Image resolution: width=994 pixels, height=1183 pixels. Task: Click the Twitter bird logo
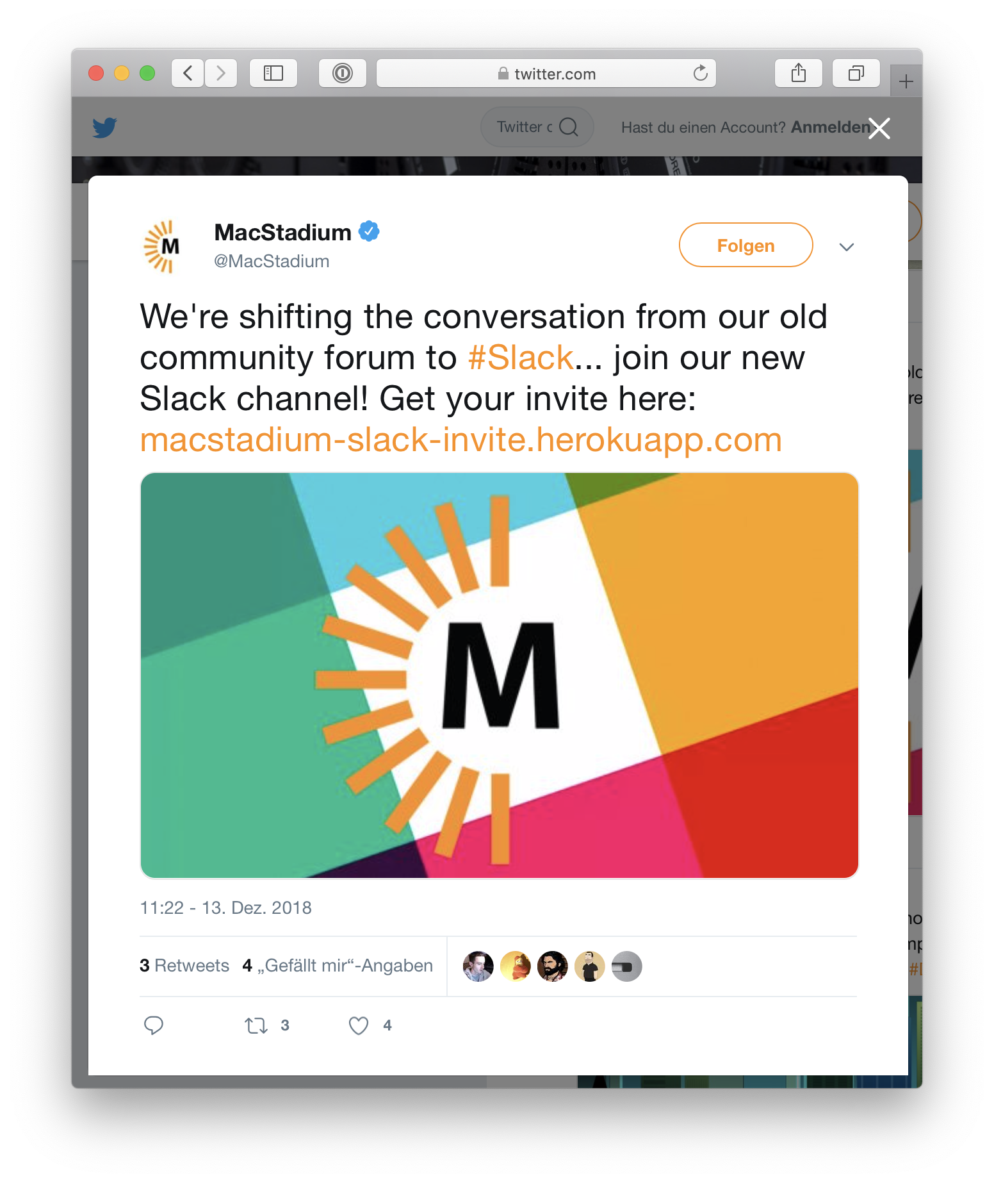coord(104,128)
